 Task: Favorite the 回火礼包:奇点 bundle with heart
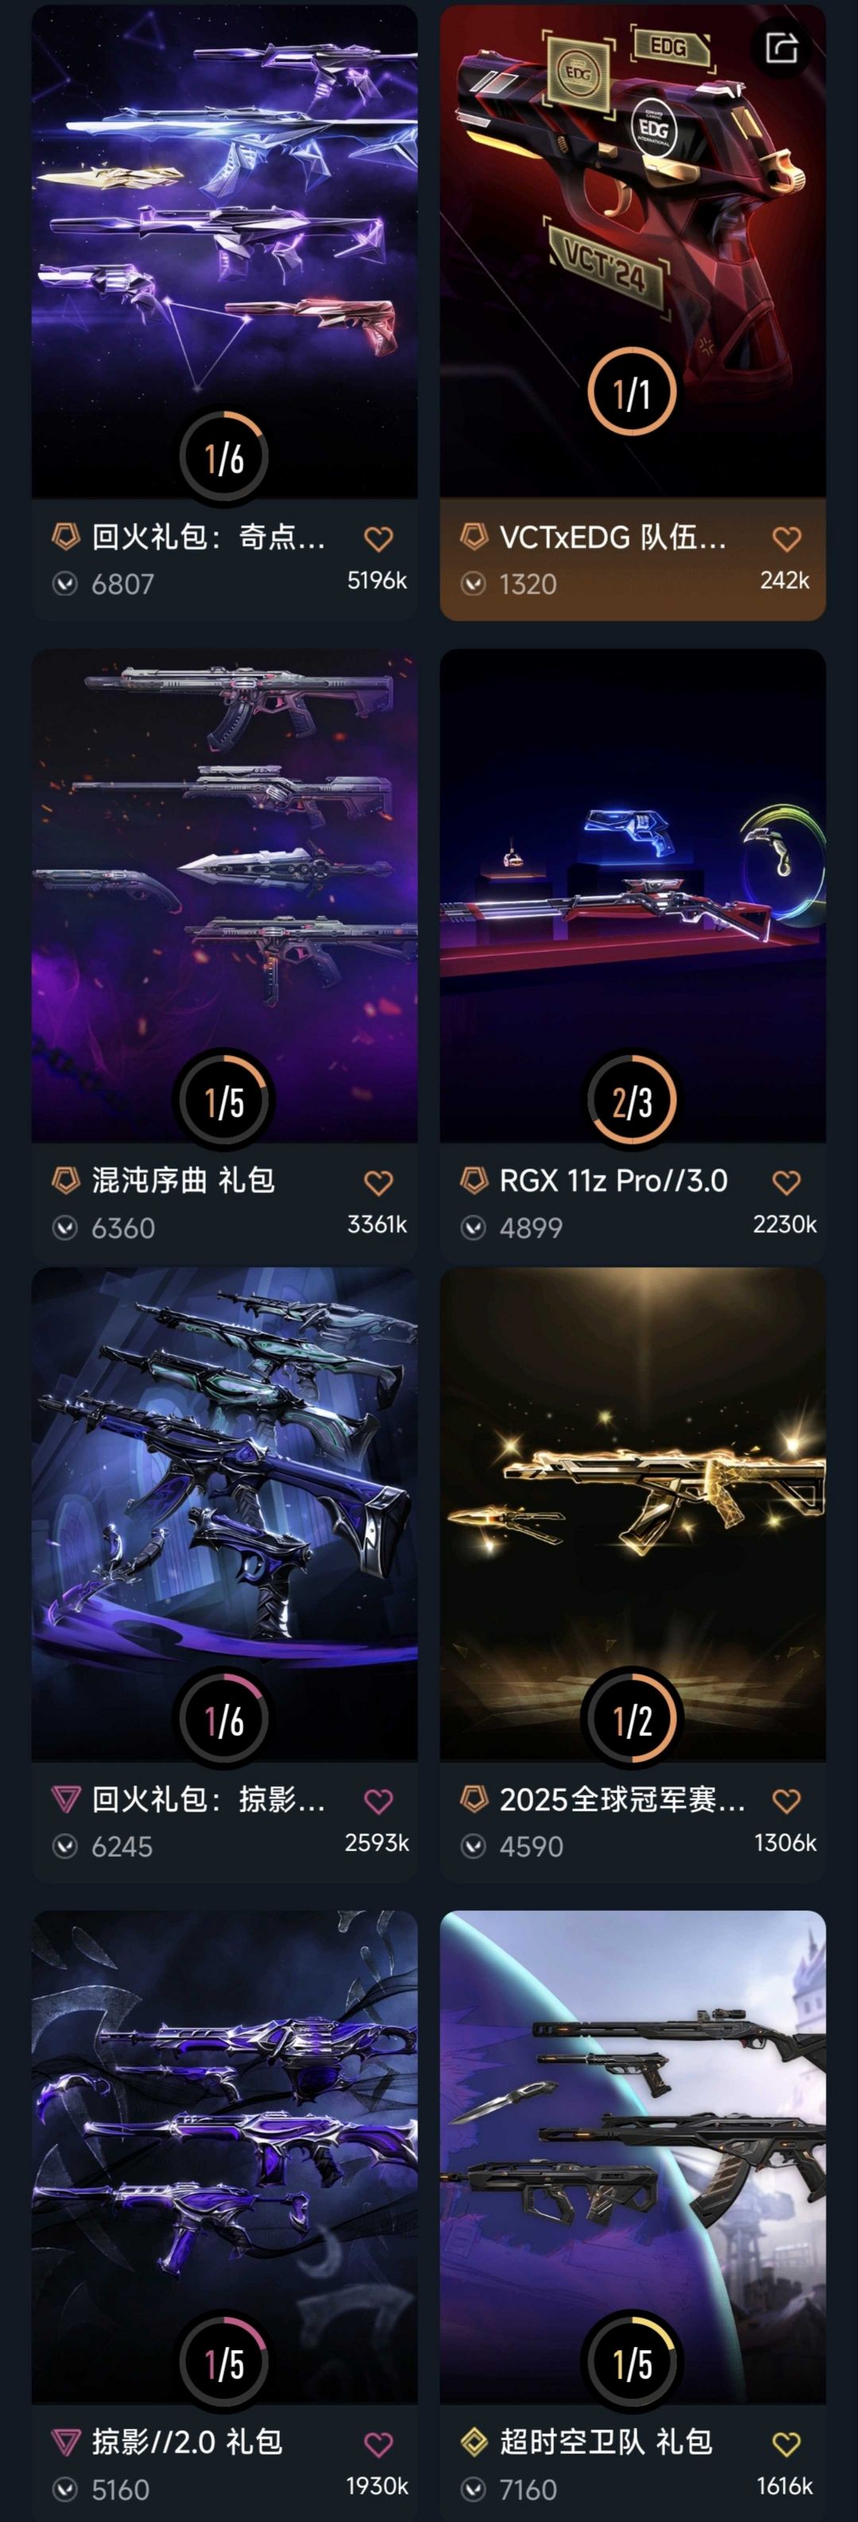click(x=379, y=538)
